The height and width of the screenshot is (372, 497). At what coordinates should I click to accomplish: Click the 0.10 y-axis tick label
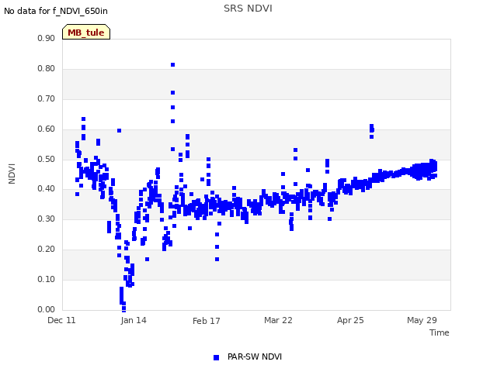[x=46, y=279]
